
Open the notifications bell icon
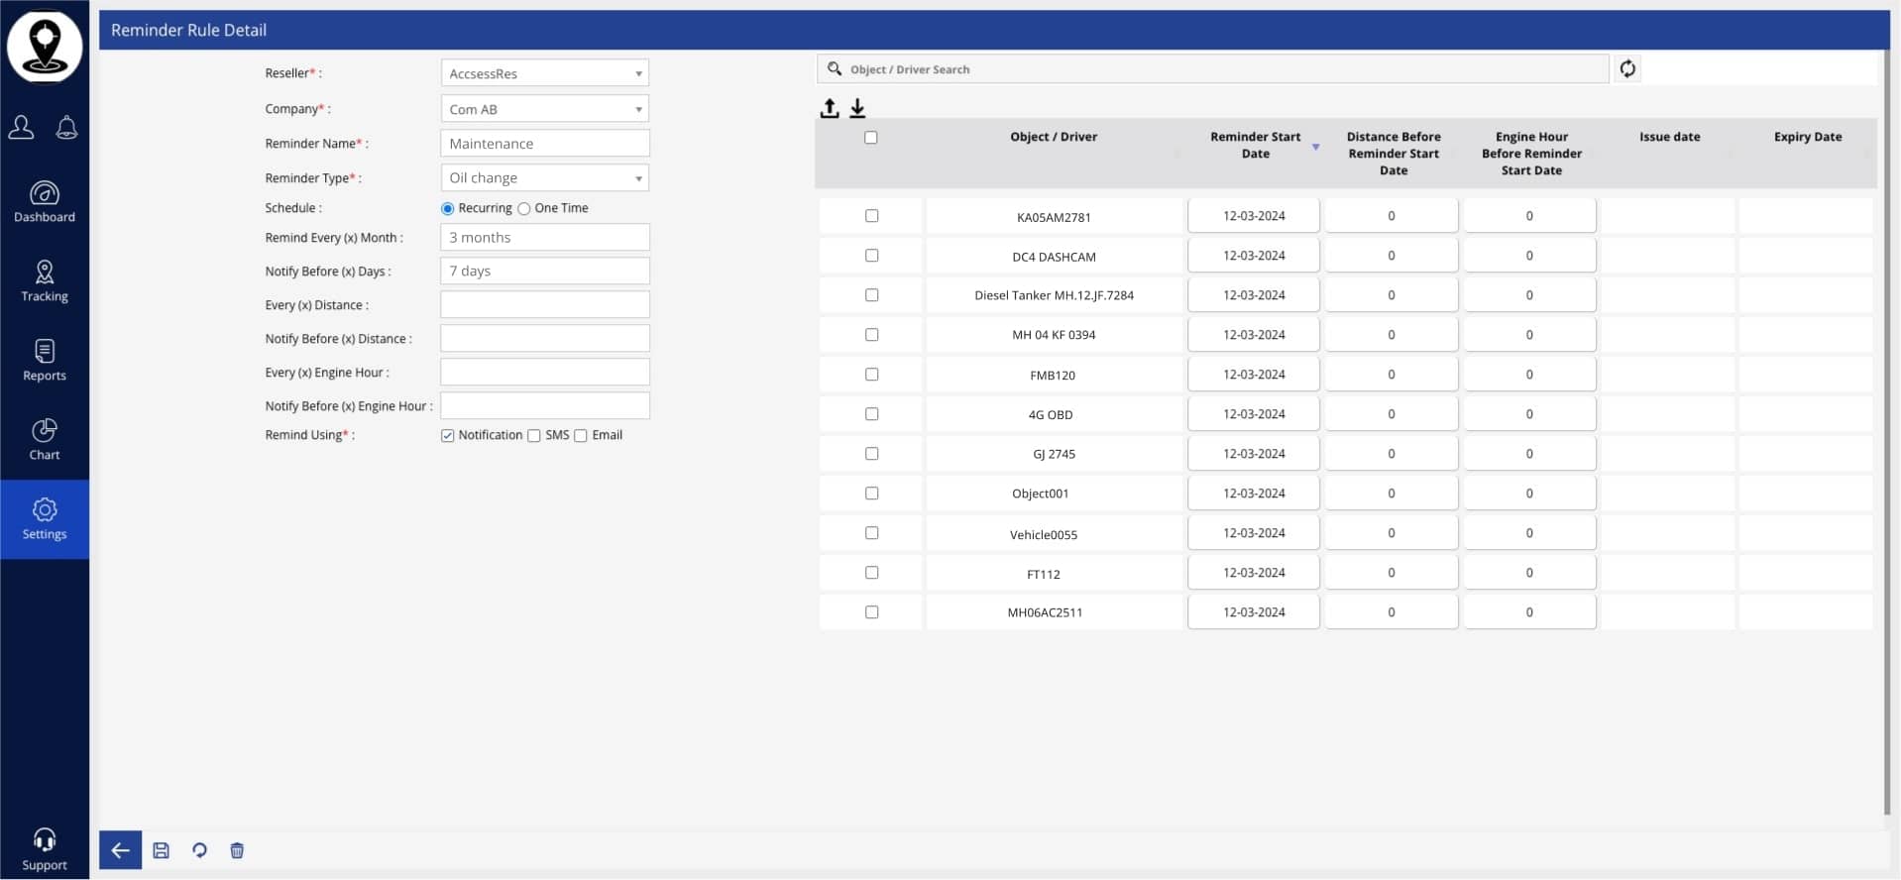(66, 128)
